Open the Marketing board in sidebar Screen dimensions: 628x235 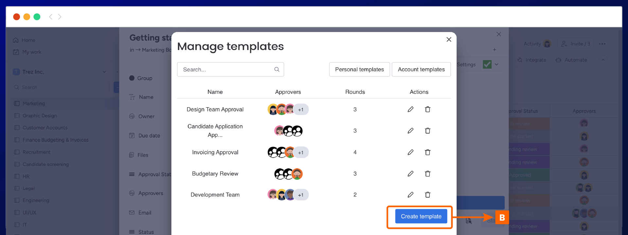pos(34,103)
